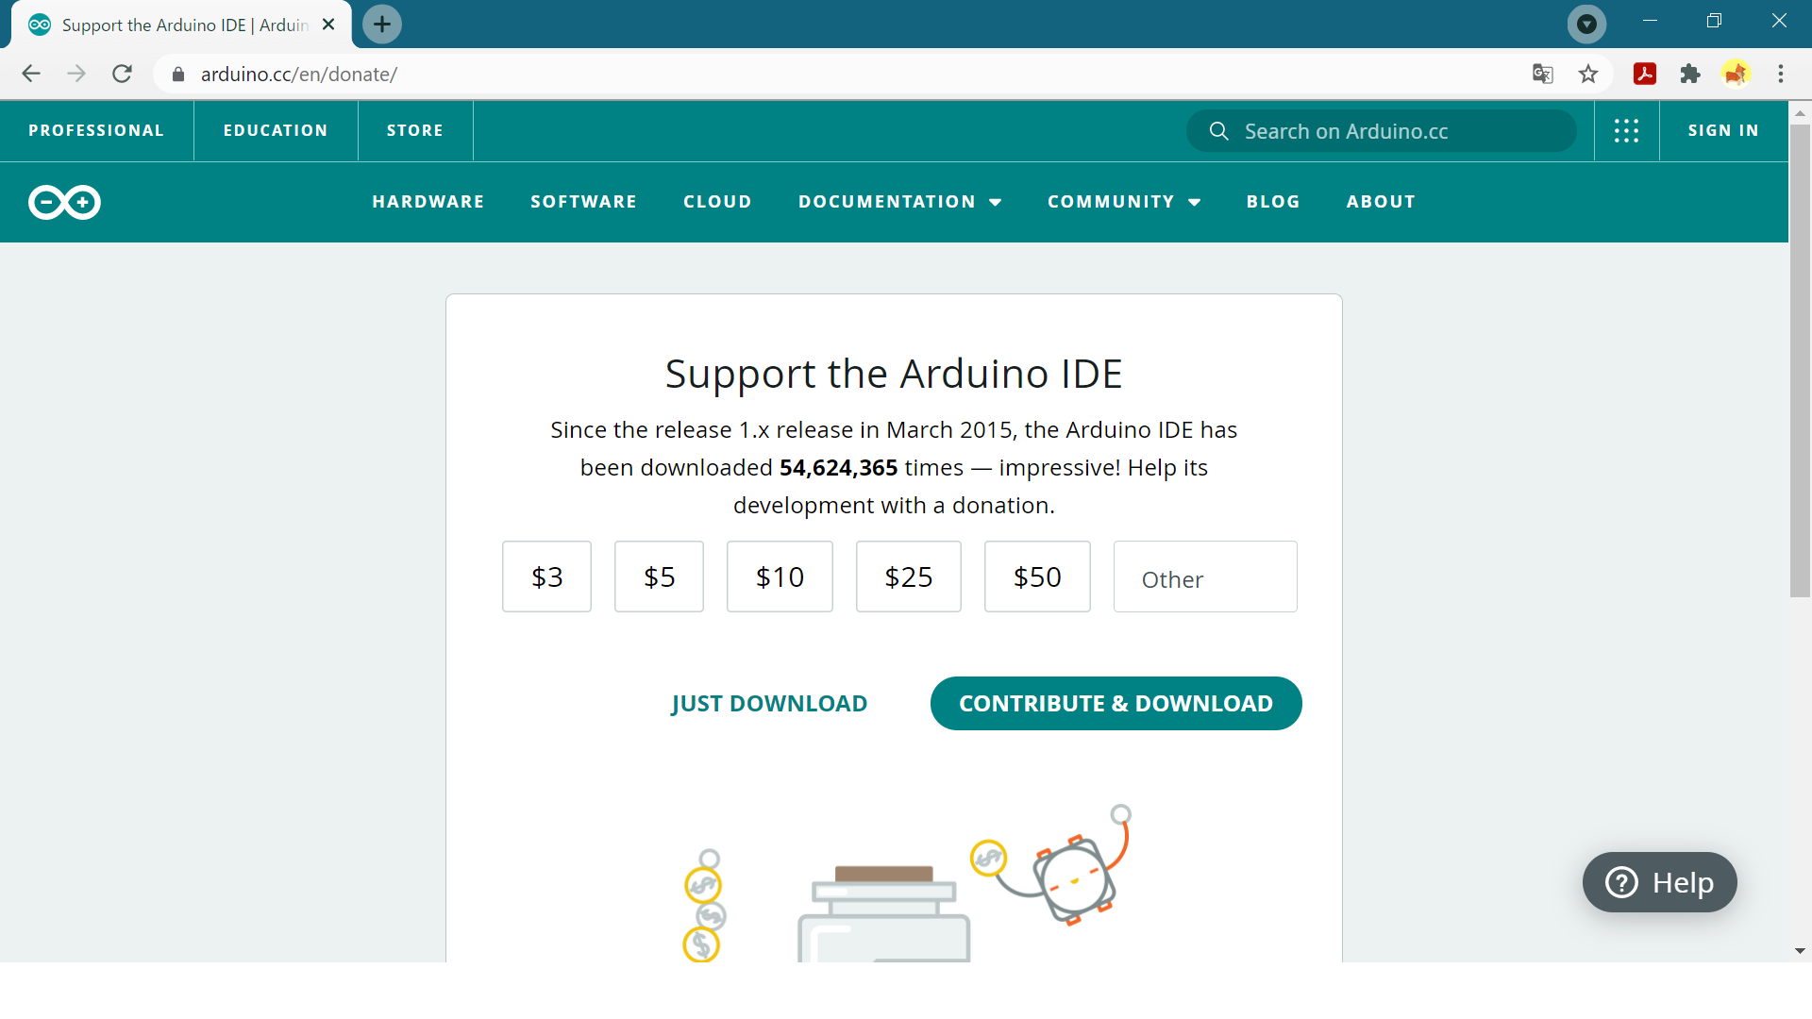Open the Chrome profile dropdown arrow

point(1586,25)
